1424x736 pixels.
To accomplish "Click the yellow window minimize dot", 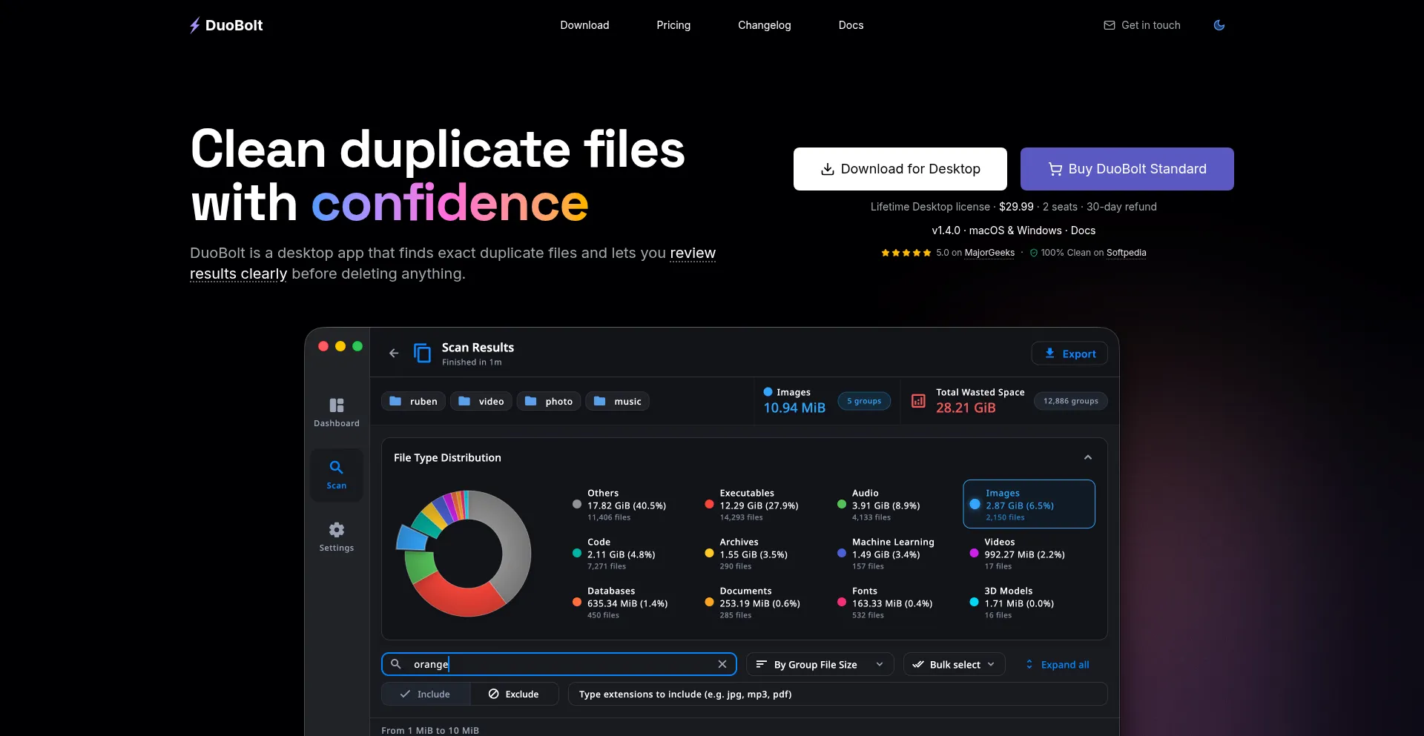I will point(340,346).
